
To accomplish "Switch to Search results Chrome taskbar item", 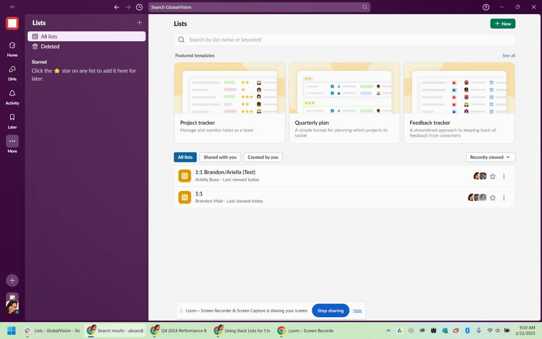I will click(x=115, y=331).
